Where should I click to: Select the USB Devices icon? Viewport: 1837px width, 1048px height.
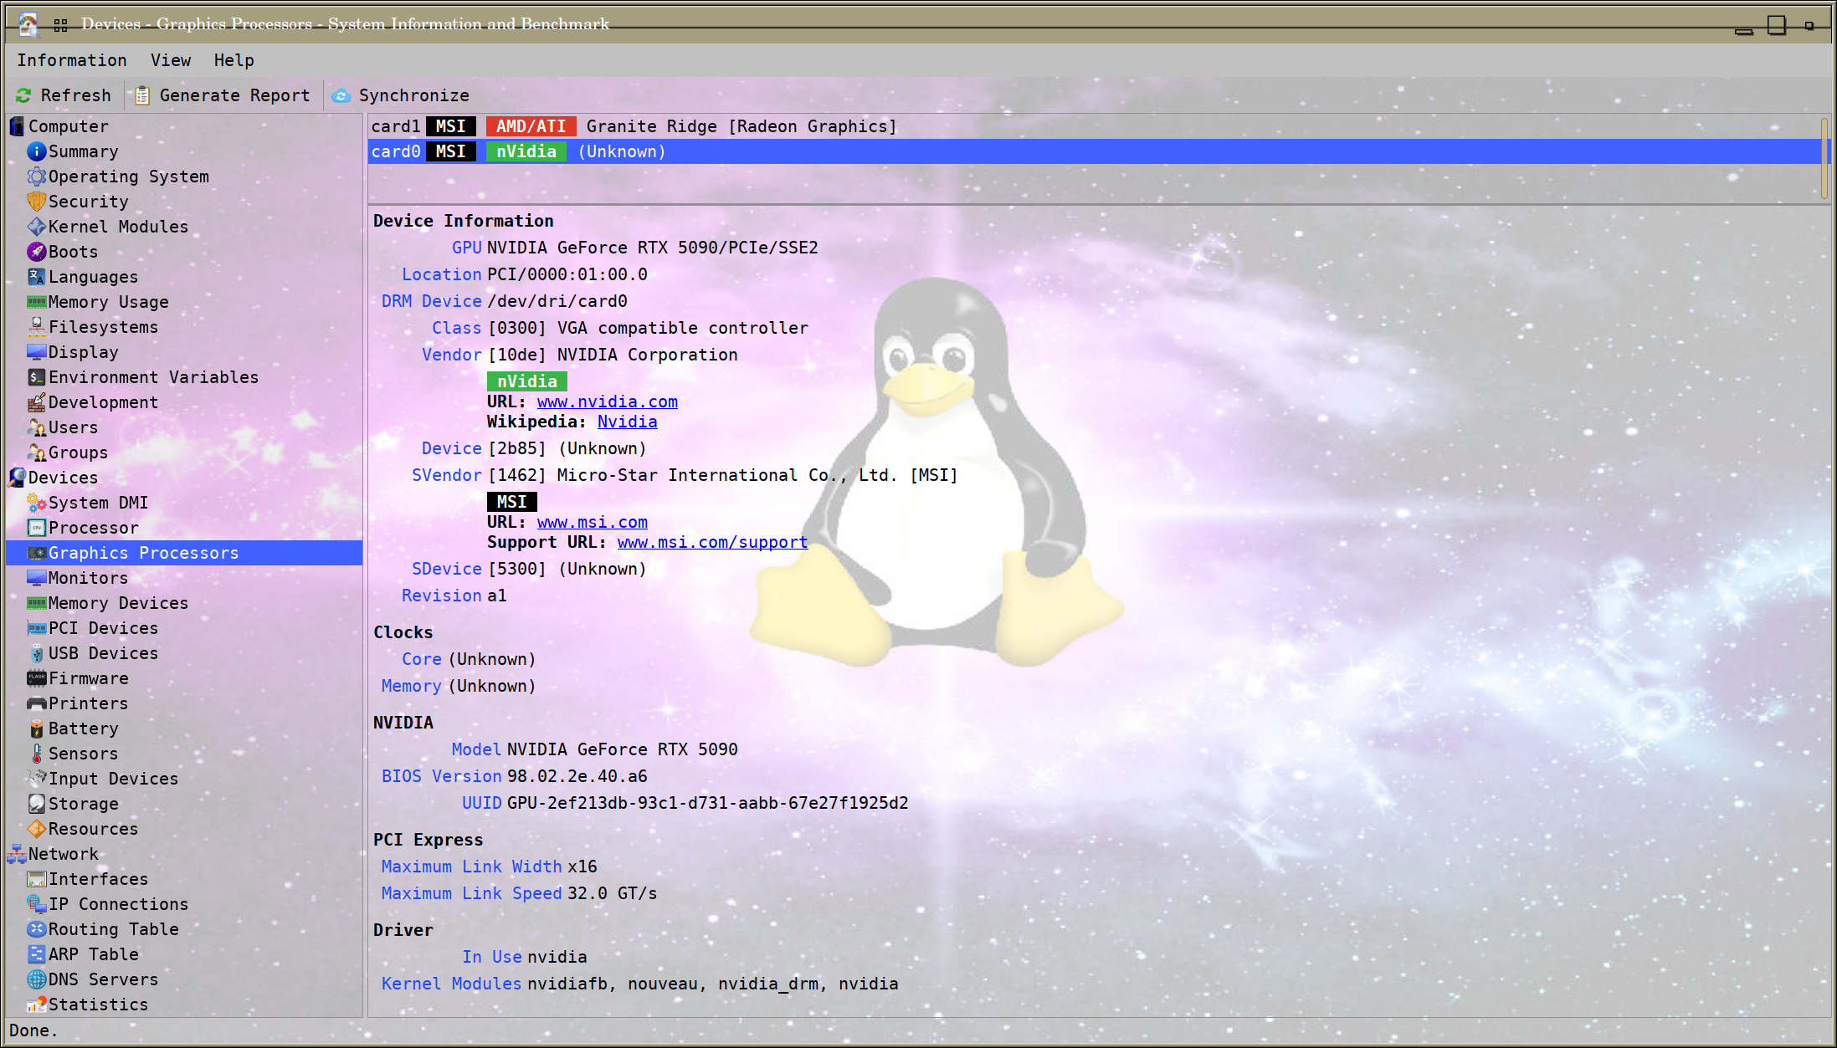(37, 653)
